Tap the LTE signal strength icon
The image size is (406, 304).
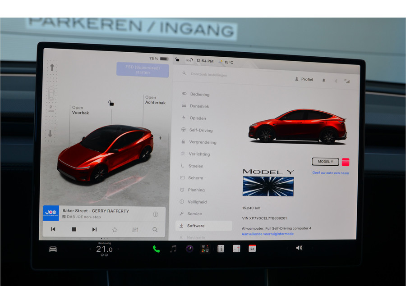(347, 81)
